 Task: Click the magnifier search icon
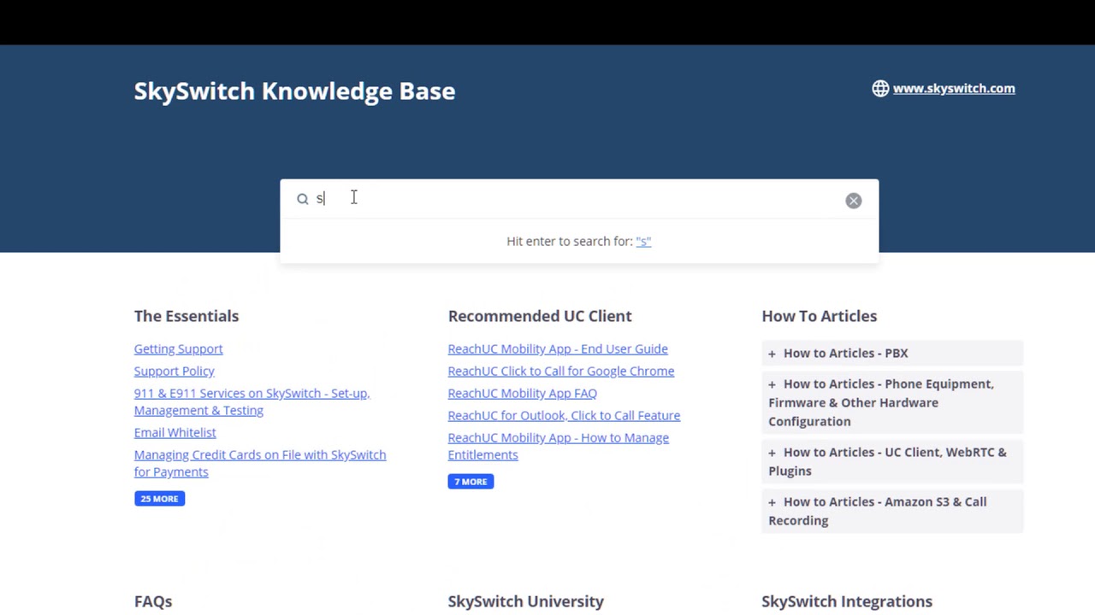(303, 199)
